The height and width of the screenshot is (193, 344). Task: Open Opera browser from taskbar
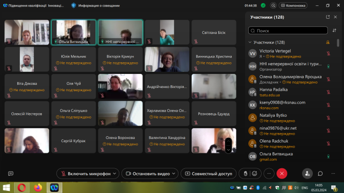tap(21, 188)
